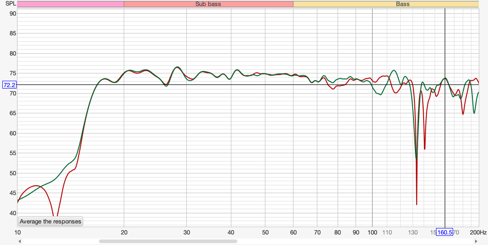Click the pink band left of Sub bass
Screen dimensions: 488x245
point(71,4)
